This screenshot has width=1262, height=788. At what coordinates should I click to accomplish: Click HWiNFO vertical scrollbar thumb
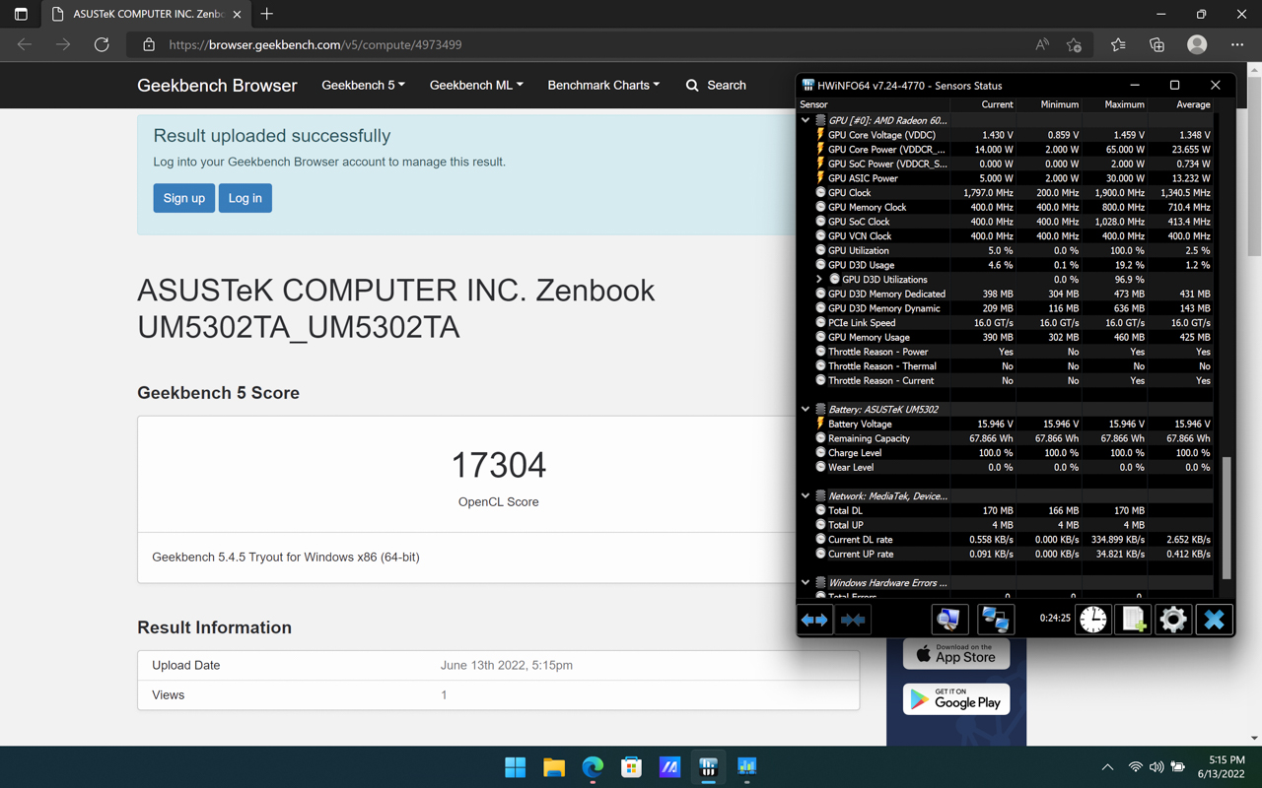click(x=1227, y=518)
